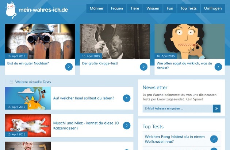
Task: Open the Wissen section
Action: pos(153,8)
